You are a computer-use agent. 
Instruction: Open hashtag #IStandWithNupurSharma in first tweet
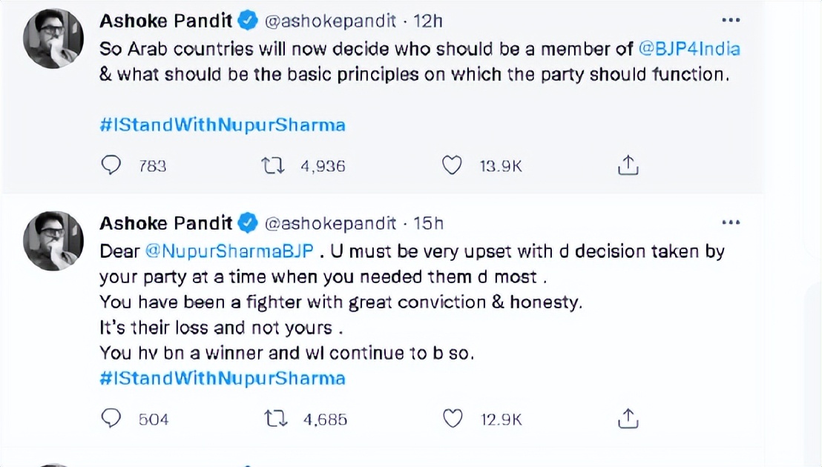pyautogui.click(x=223, y=125)
